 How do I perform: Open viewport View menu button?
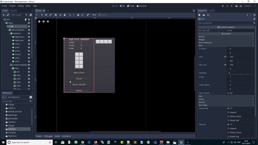pos(94,15)
